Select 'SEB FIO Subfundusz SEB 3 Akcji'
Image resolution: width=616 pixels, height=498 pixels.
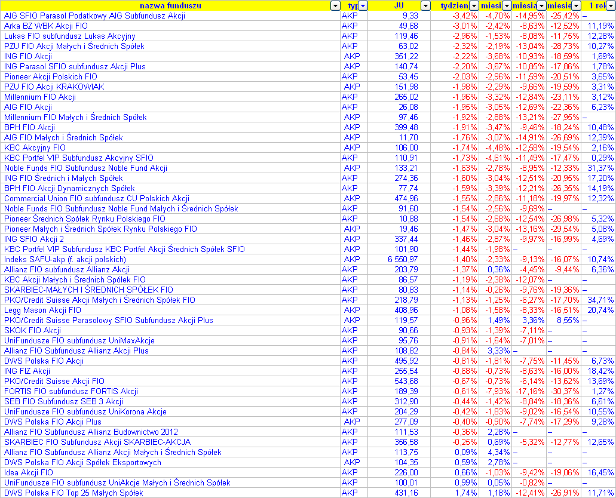coord(64,402)
